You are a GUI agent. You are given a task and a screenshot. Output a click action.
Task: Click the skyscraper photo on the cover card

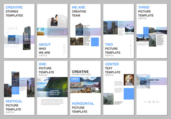tap(27, 38)
